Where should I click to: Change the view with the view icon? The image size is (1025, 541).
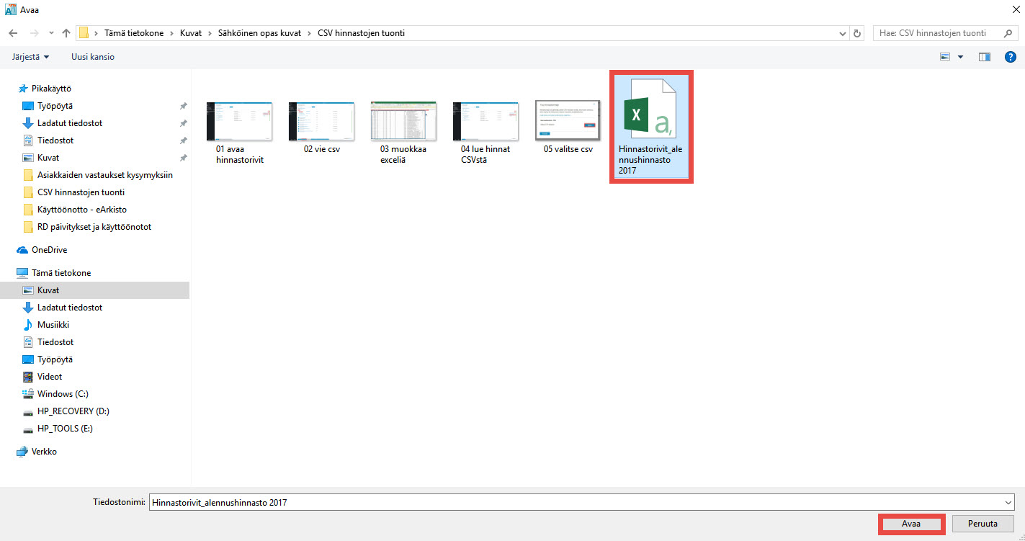point(945,57)
